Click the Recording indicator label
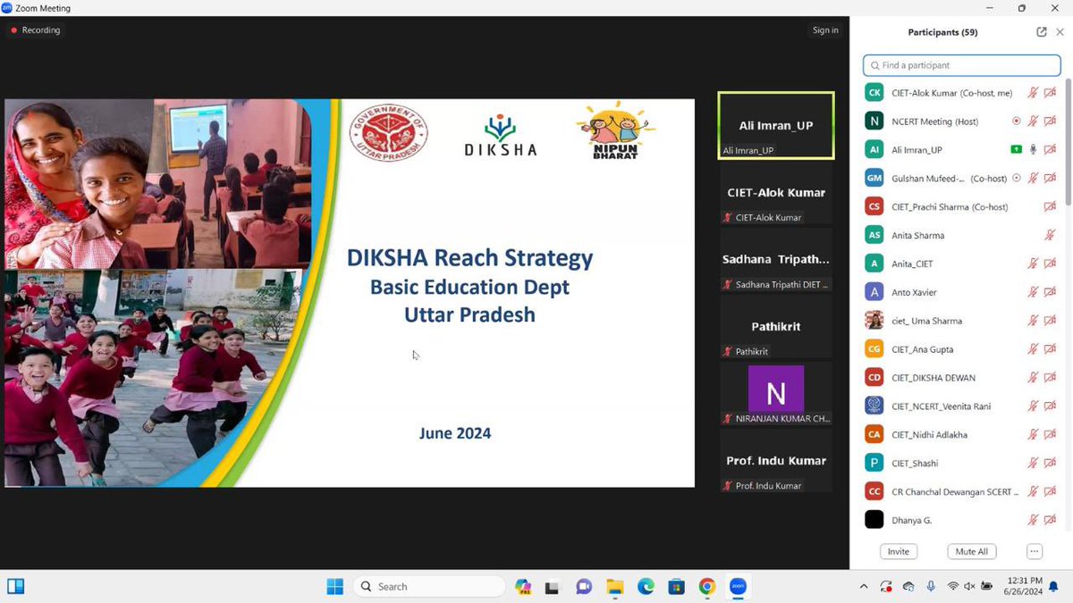The width and height of the screenshot is (1073, 603). (36, 30)
